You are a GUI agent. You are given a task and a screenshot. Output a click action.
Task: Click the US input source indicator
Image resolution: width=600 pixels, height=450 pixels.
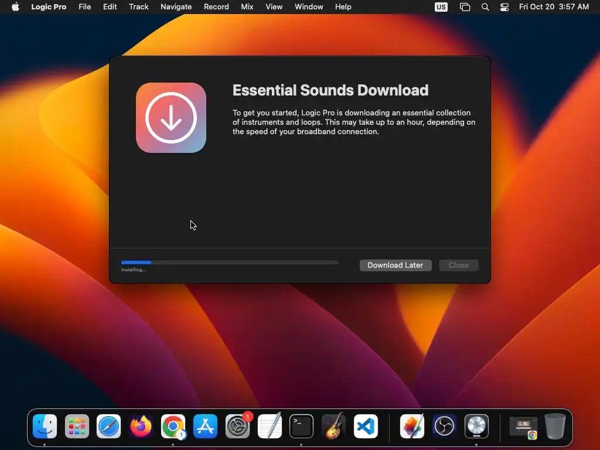tap(441, 7)
